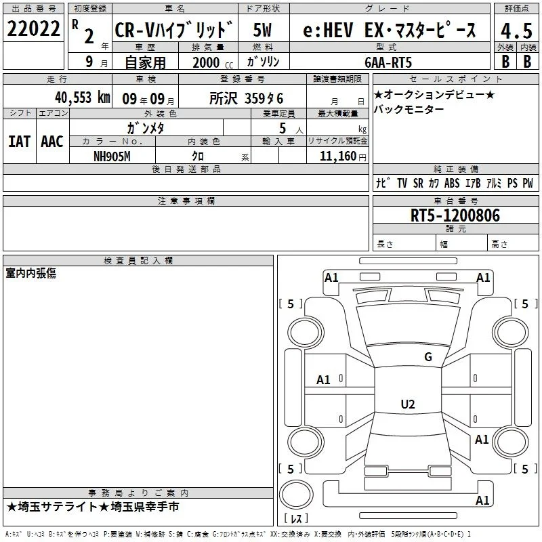Click equipment item アルミ

point(494,183)
